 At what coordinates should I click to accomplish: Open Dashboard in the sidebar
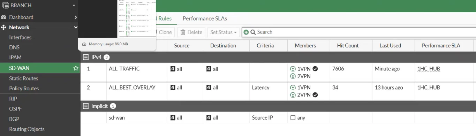(21, 17)
